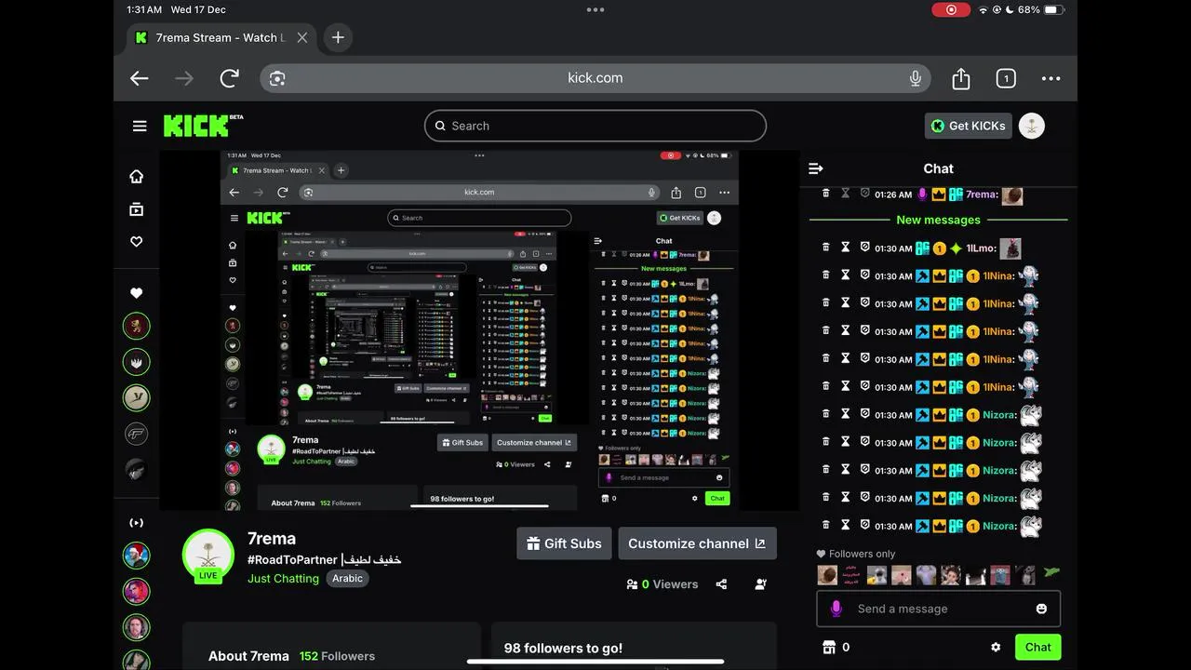Select the 7rema Stream browser tab
The image size is (1191, 670).
tap(221, 37)
